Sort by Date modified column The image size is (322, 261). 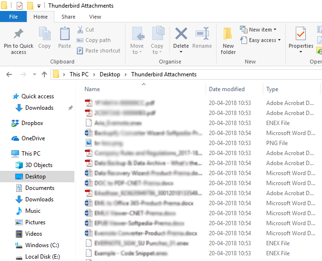click(227, 89)
